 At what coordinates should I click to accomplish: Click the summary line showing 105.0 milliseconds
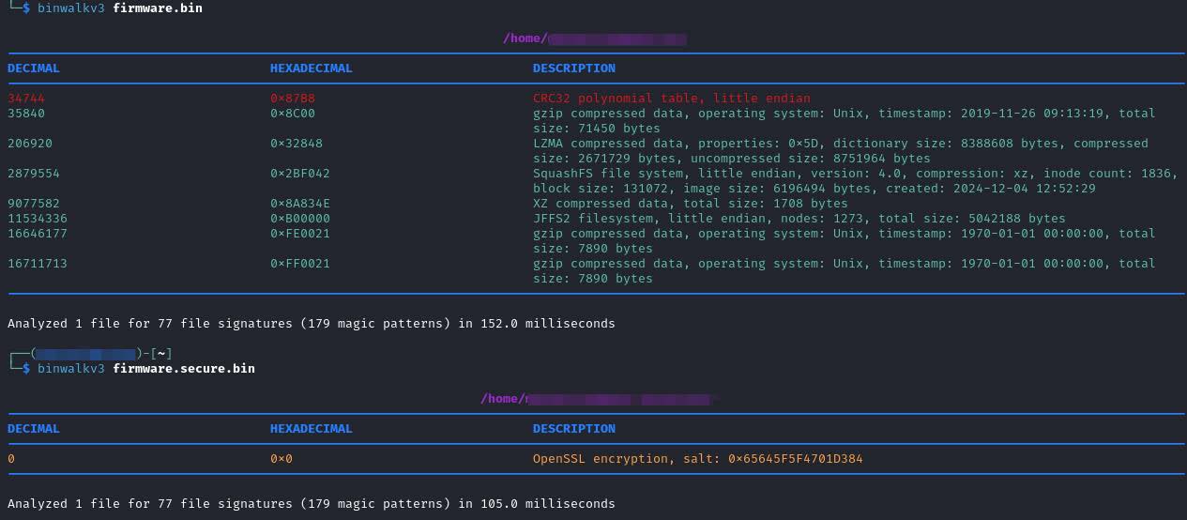click(x=312, y=503)
